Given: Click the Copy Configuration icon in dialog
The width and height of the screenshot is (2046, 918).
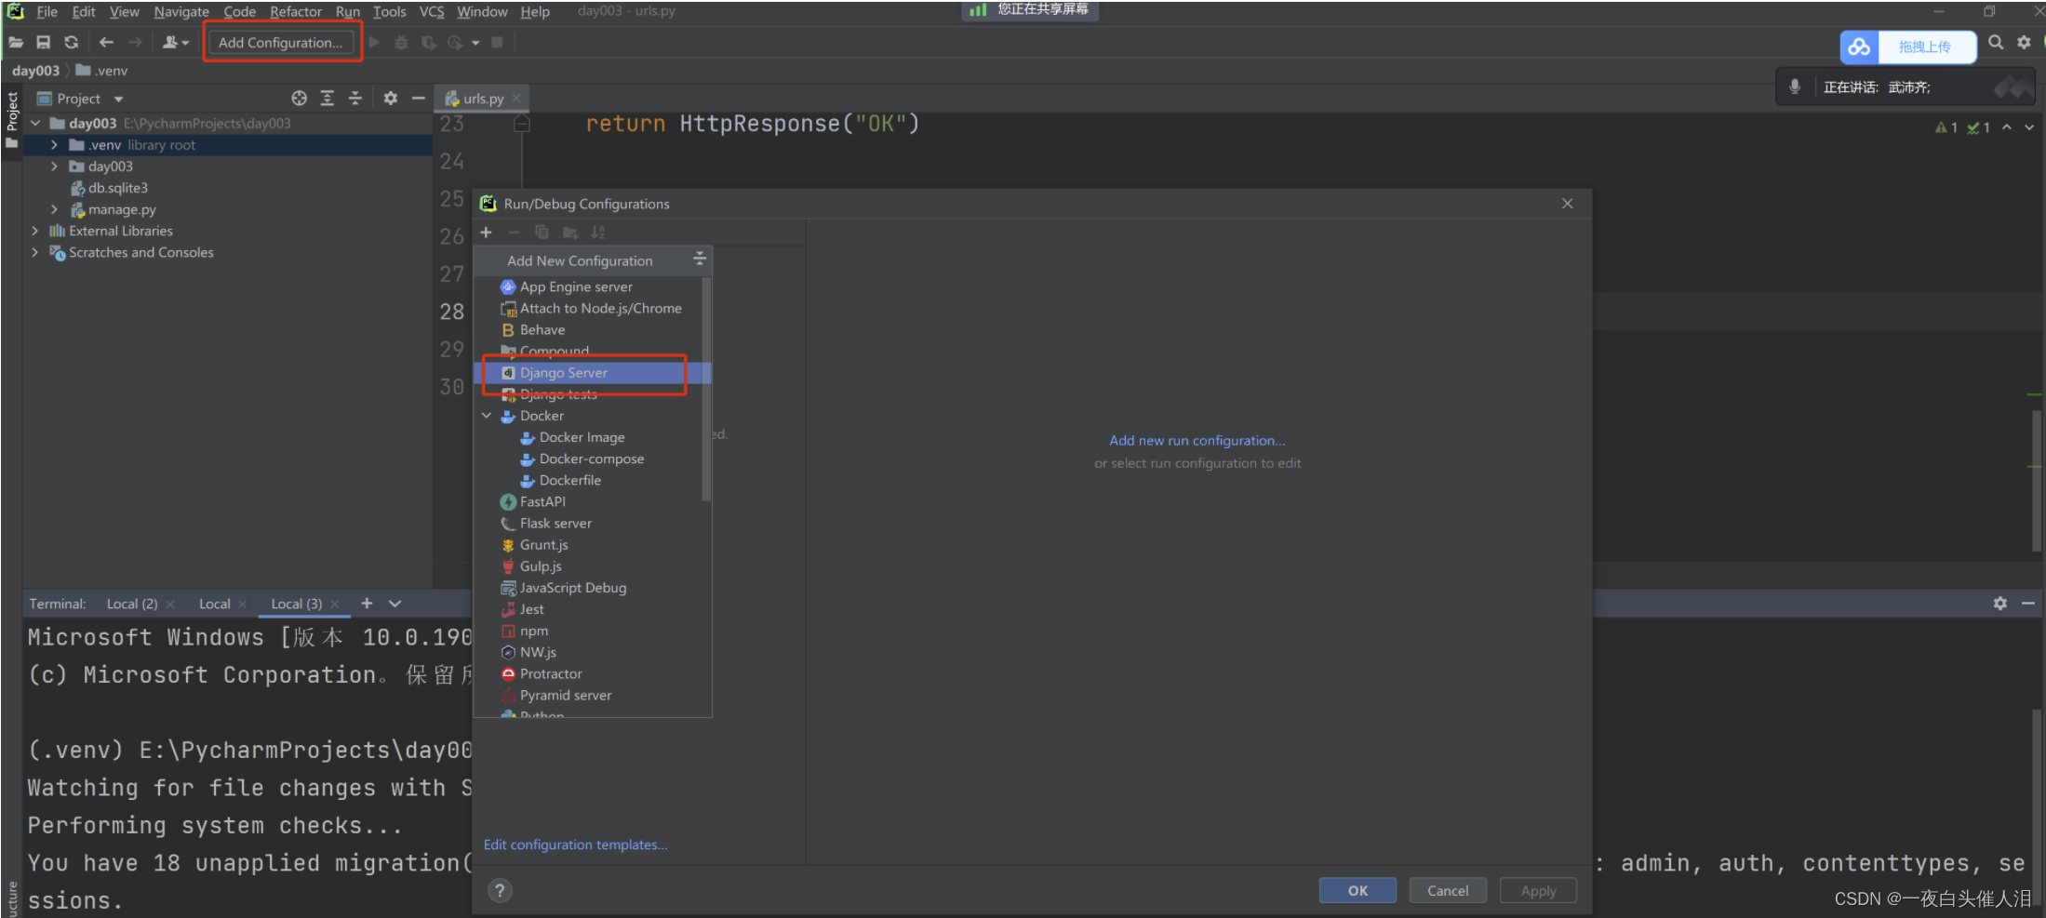Looking at the screenshot, I should point(542,233).
